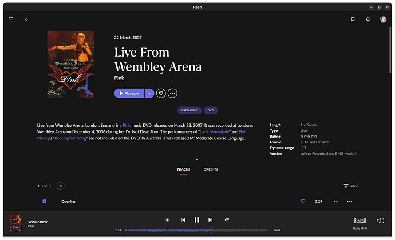Toggle the favorites filter heart next to Focus

[x=61, y=186]
